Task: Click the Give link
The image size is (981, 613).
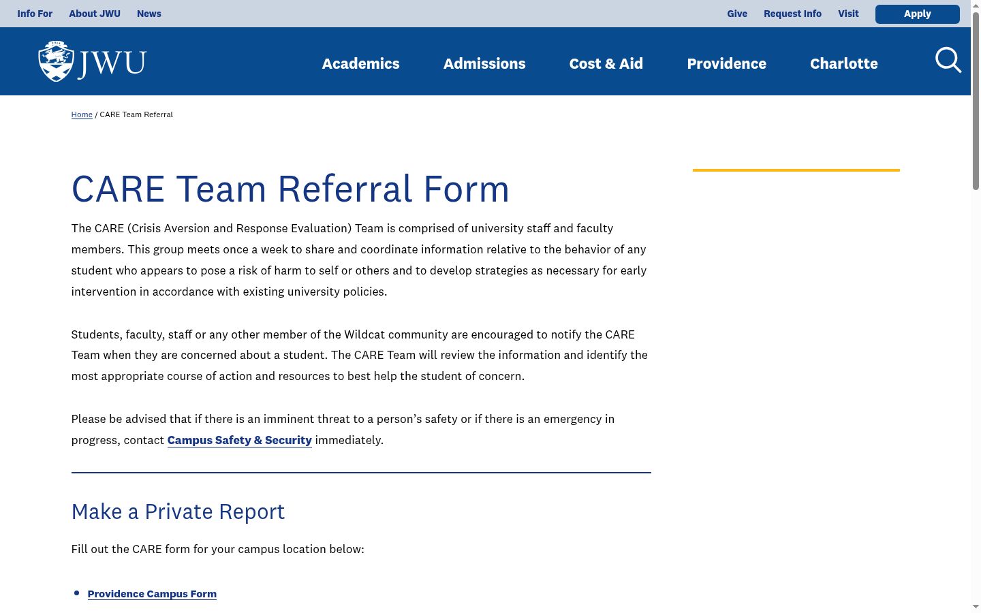Action: click(737, 14)
